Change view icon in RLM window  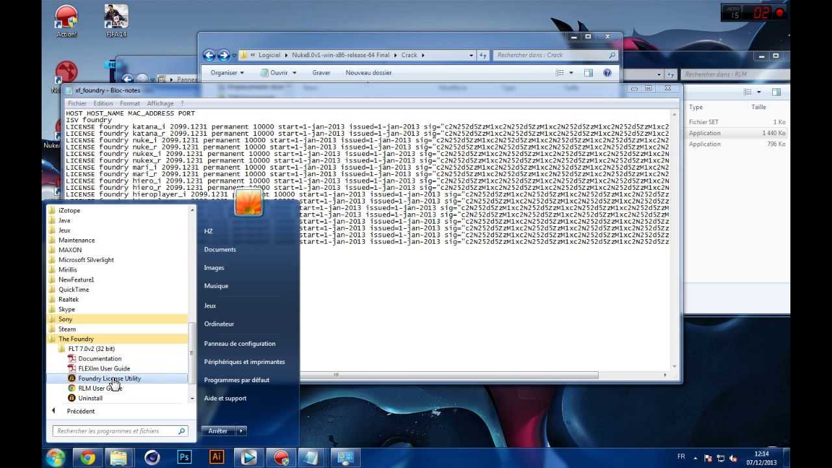(747, 92)
